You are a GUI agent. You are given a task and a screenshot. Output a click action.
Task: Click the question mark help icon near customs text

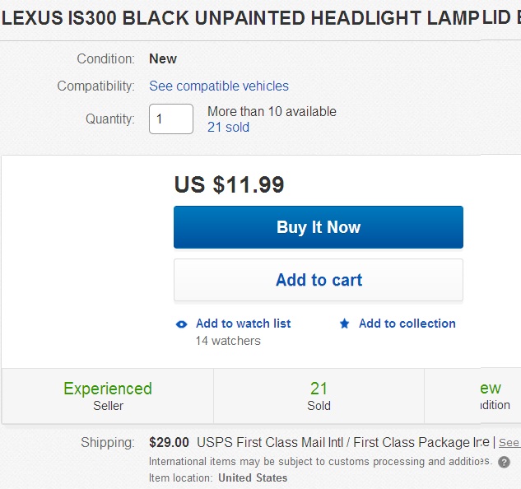pos(504,463)
